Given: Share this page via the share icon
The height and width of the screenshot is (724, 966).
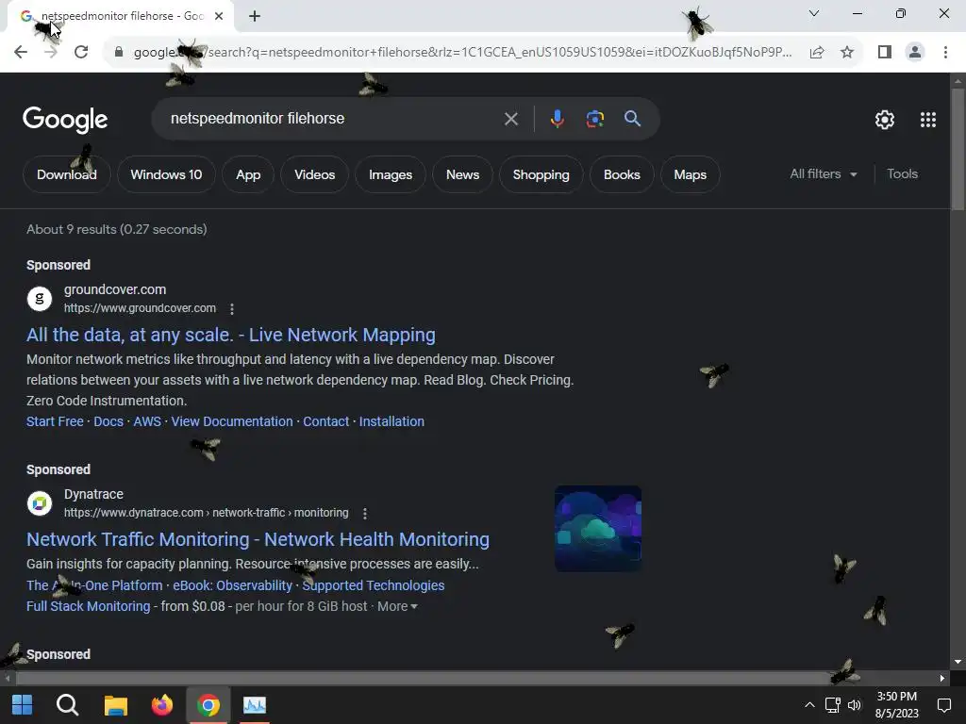Looking at the screenshot, I should click(x=817, y=52).
